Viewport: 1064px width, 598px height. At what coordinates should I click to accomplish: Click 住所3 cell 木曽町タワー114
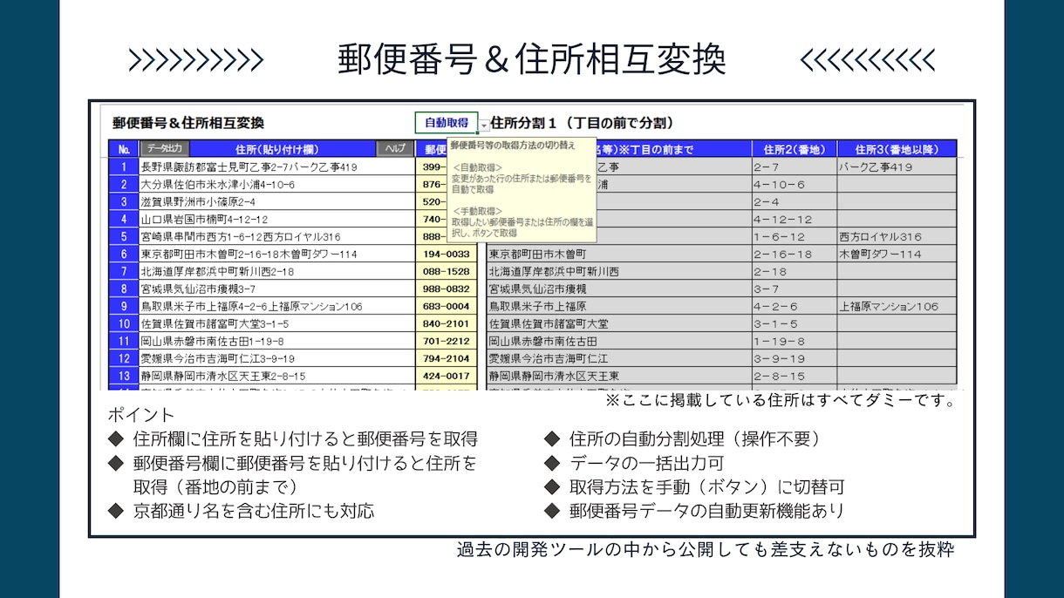897,254
